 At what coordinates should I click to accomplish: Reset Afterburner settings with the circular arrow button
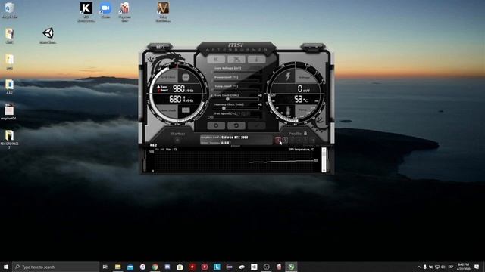point(236,125)
